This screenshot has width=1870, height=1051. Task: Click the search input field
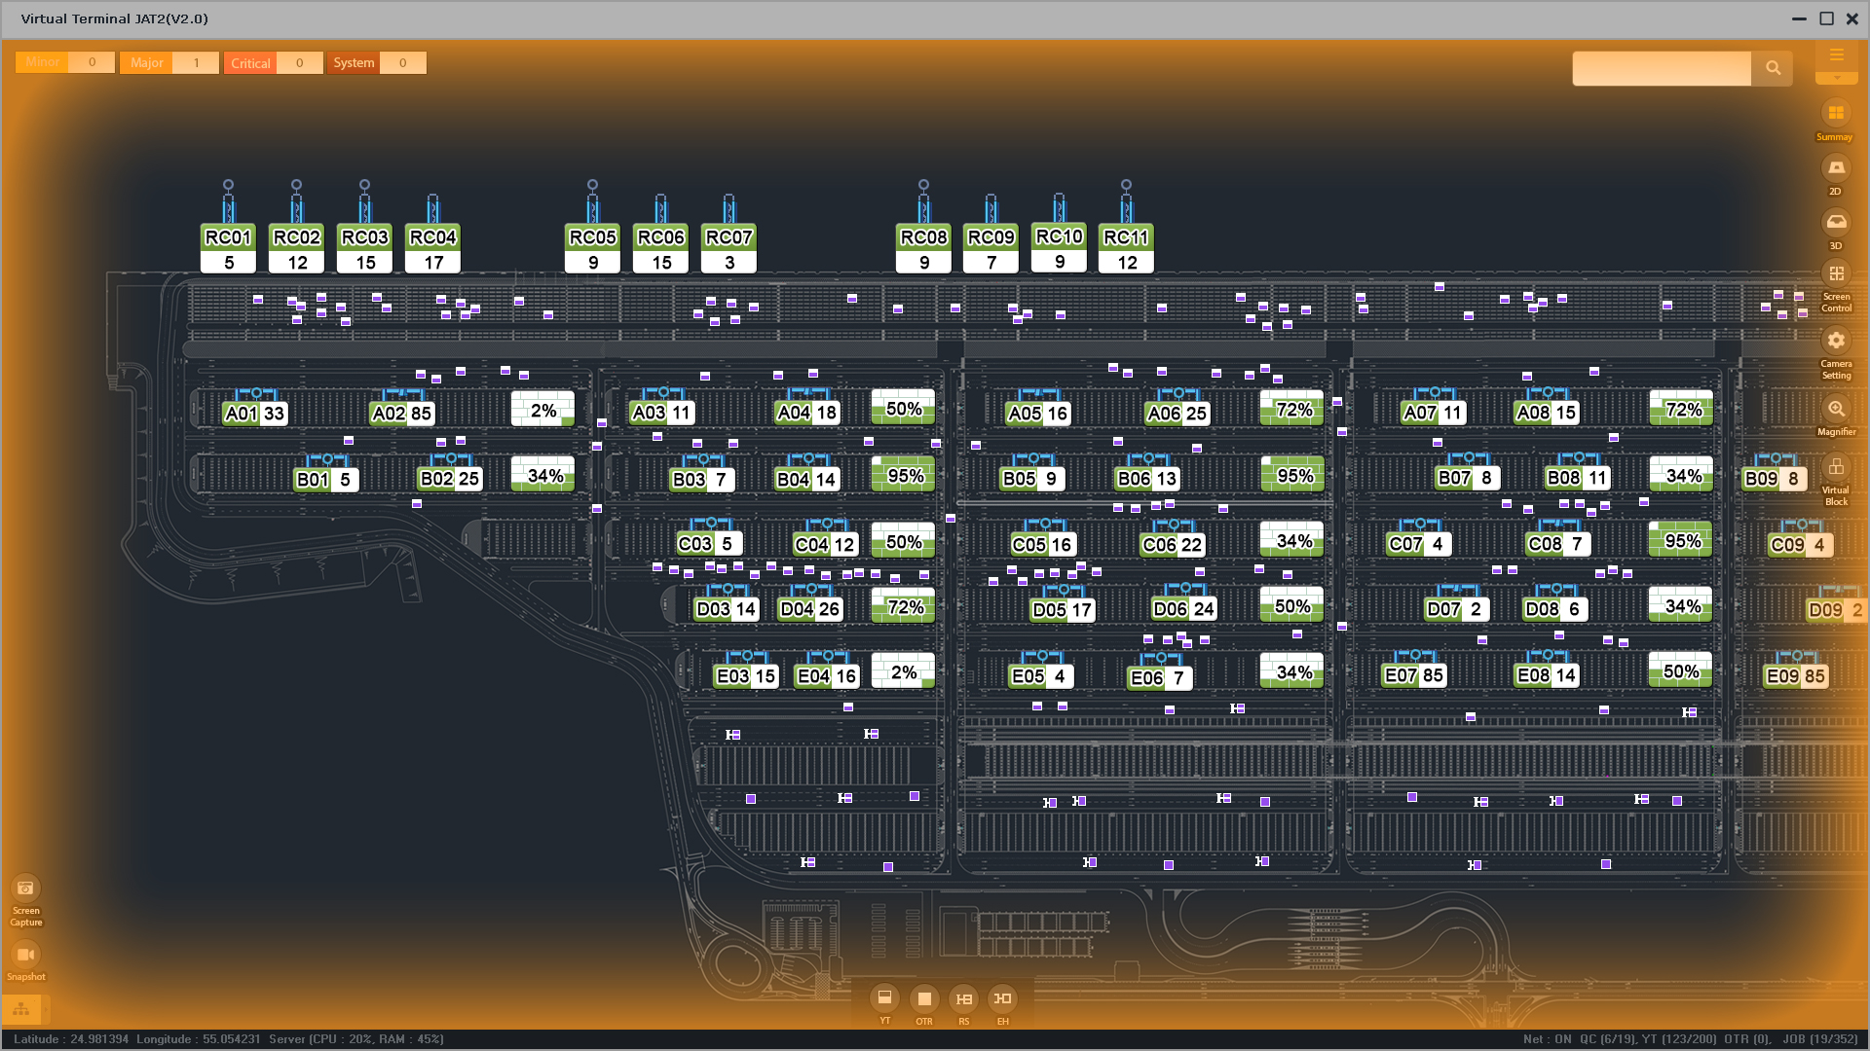1661,68
